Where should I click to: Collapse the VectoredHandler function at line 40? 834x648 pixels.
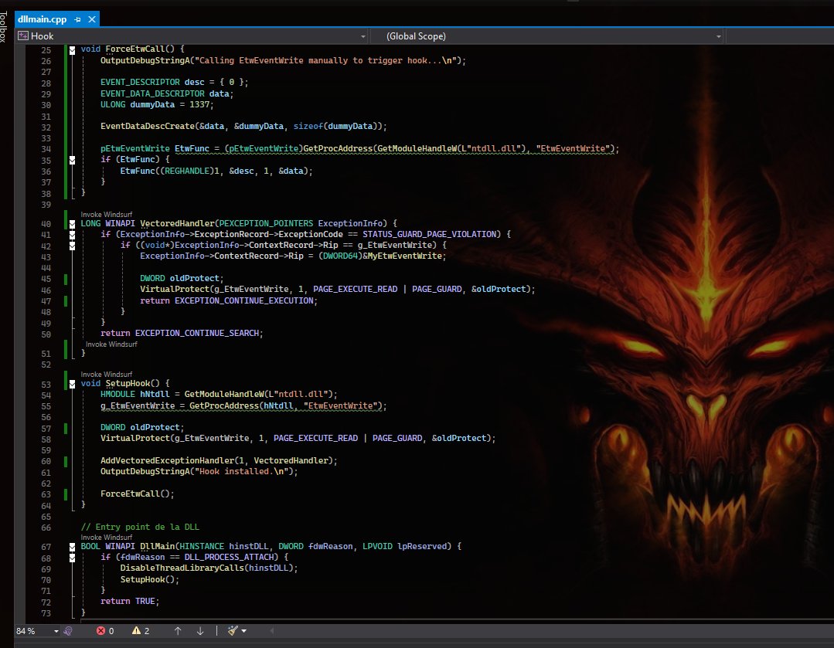(73, 224)
